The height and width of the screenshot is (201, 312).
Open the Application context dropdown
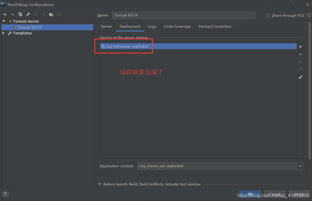pyautogui.click(x=300, y=166)
